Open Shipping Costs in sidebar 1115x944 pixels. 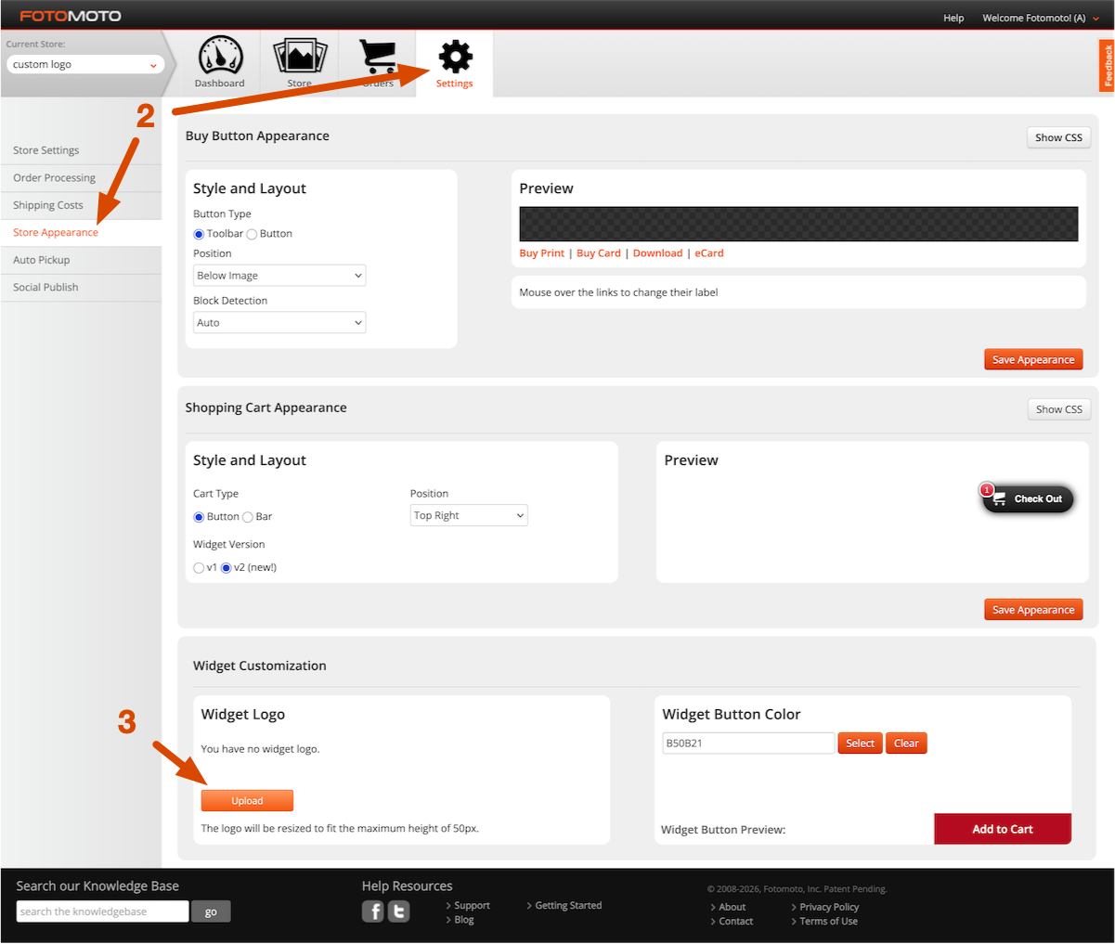tap(48, 205)
